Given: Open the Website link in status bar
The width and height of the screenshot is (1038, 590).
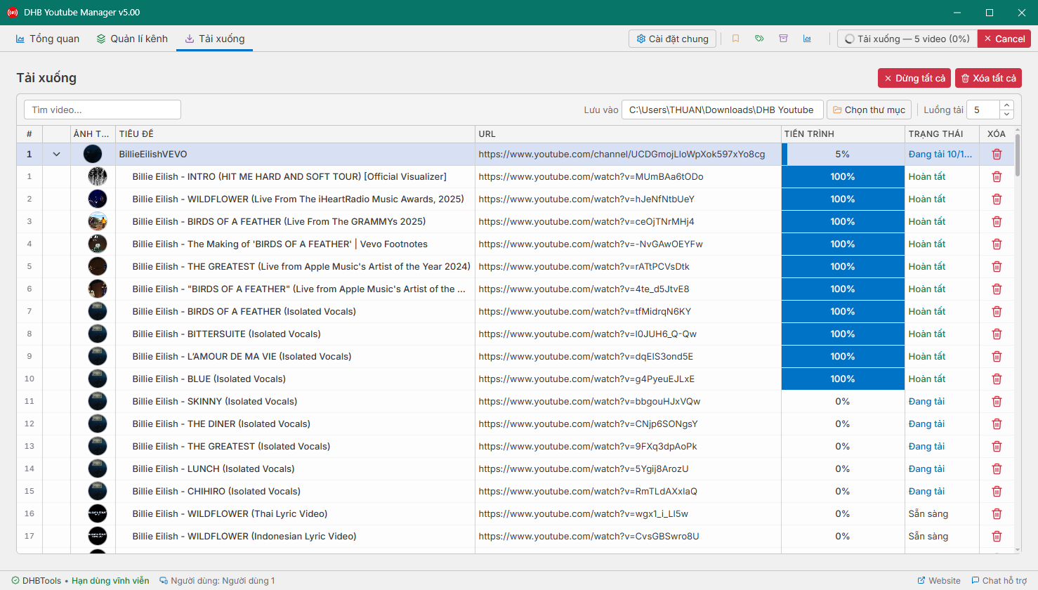Looking at the screenshot, I should 939,581.
